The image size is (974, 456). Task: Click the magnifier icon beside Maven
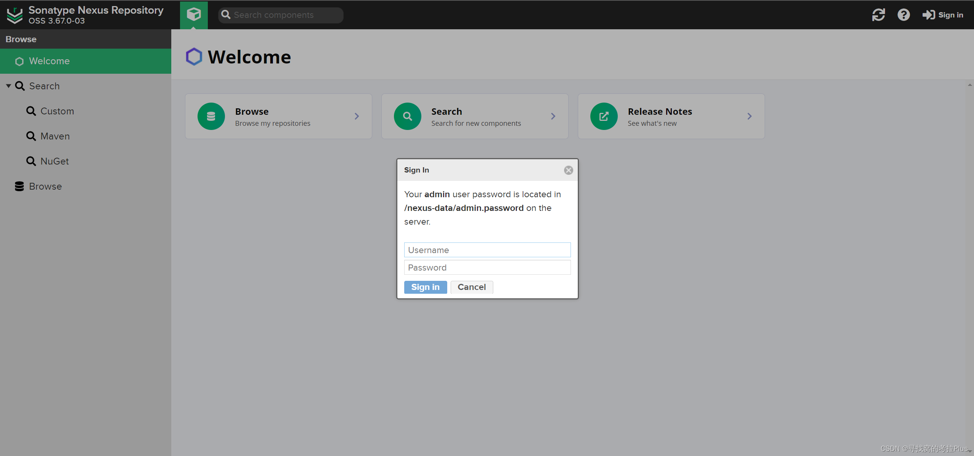pos(31,136)
